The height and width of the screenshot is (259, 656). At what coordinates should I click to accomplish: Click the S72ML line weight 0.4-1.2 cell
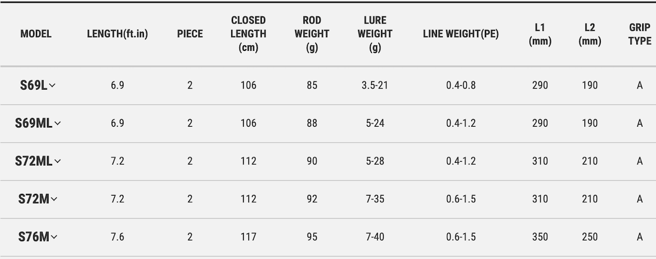point(461,161)
